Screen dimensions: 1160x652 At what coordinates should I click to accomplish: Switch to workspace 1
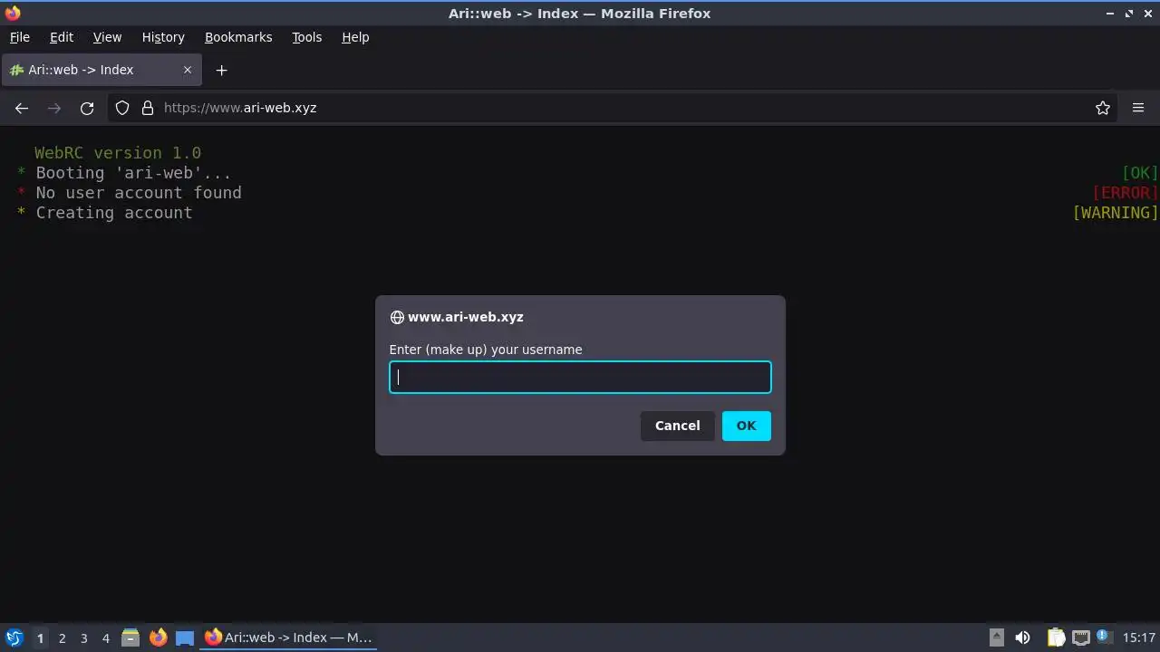point(40,638)
